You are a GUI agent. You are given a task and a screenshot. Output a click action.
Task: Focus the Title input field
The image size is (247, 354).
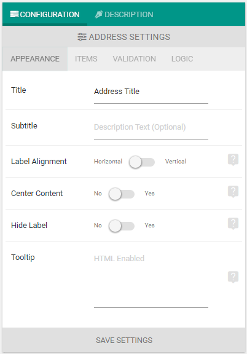click(x=151, y=92)
